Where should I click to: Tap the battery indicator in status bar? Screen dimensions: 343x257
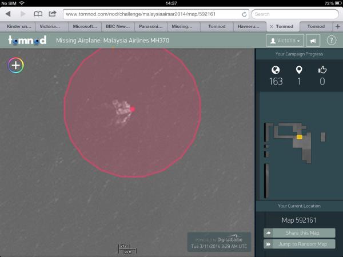pyautogui.click(x=338, y=3)
